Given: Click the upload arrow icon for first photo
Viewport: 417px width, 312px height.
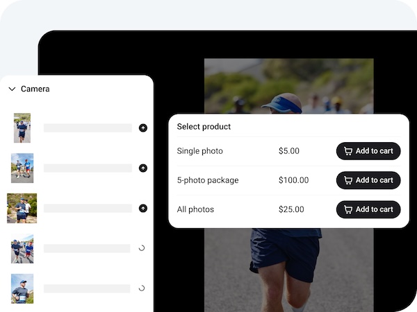Looking at the screenshot, I should point(143,128).
